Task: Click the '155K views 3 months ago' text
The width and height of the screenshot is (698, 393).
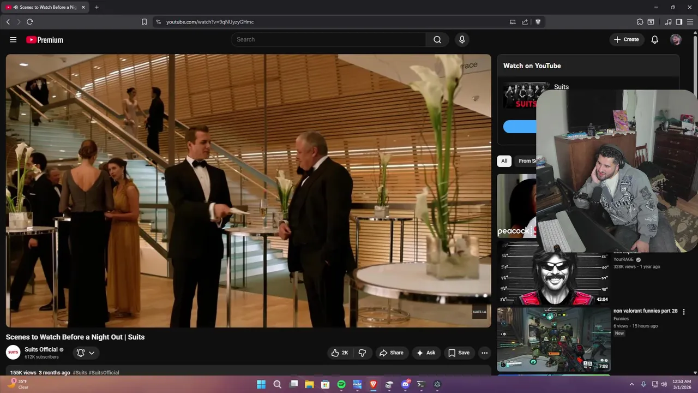Action: coord(40,372)
